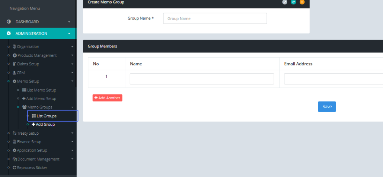This screenshot has height=177, width=383.
Task: Click the Memo Groups people icon
Action: [24, 107]
